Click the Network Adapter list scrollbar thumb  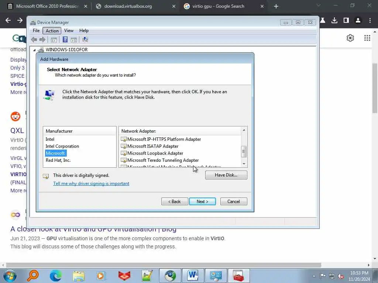pyautogui.click(x=244, y=151)
